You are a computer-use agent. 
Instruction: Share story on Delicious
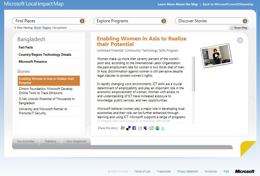(x=128, y=128)
